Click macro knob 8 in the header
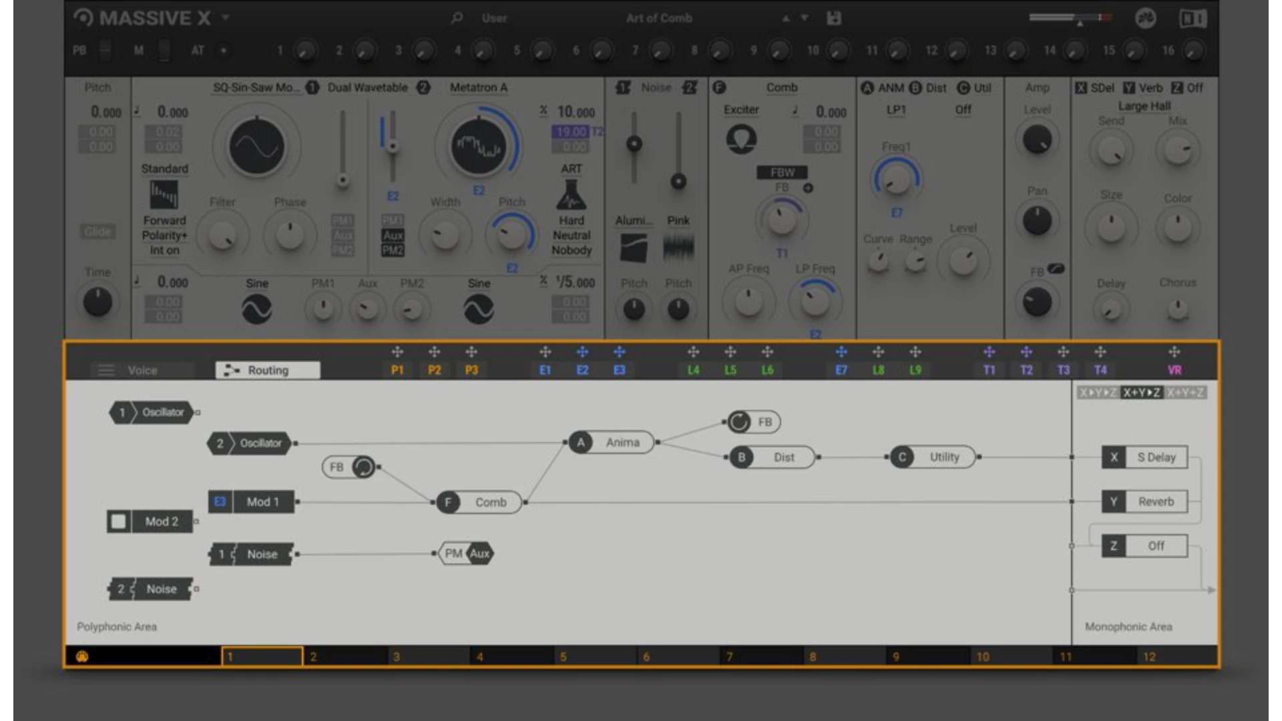 pos(720,50)
